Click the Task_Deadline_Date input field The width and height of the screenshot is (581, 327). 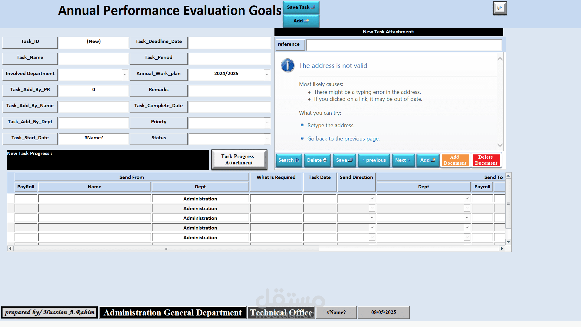click(x=230, y=43)
